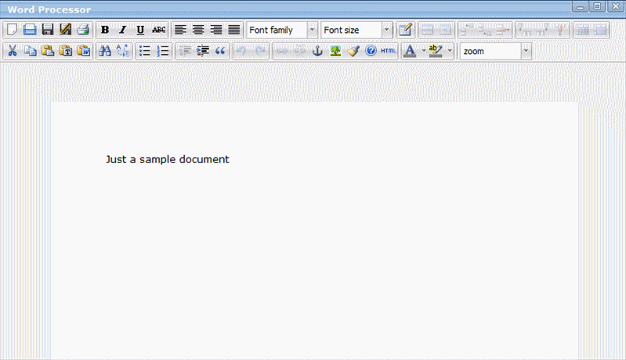
Task: Click on the text "Just a sample document"
Action: tap(167, 159)
